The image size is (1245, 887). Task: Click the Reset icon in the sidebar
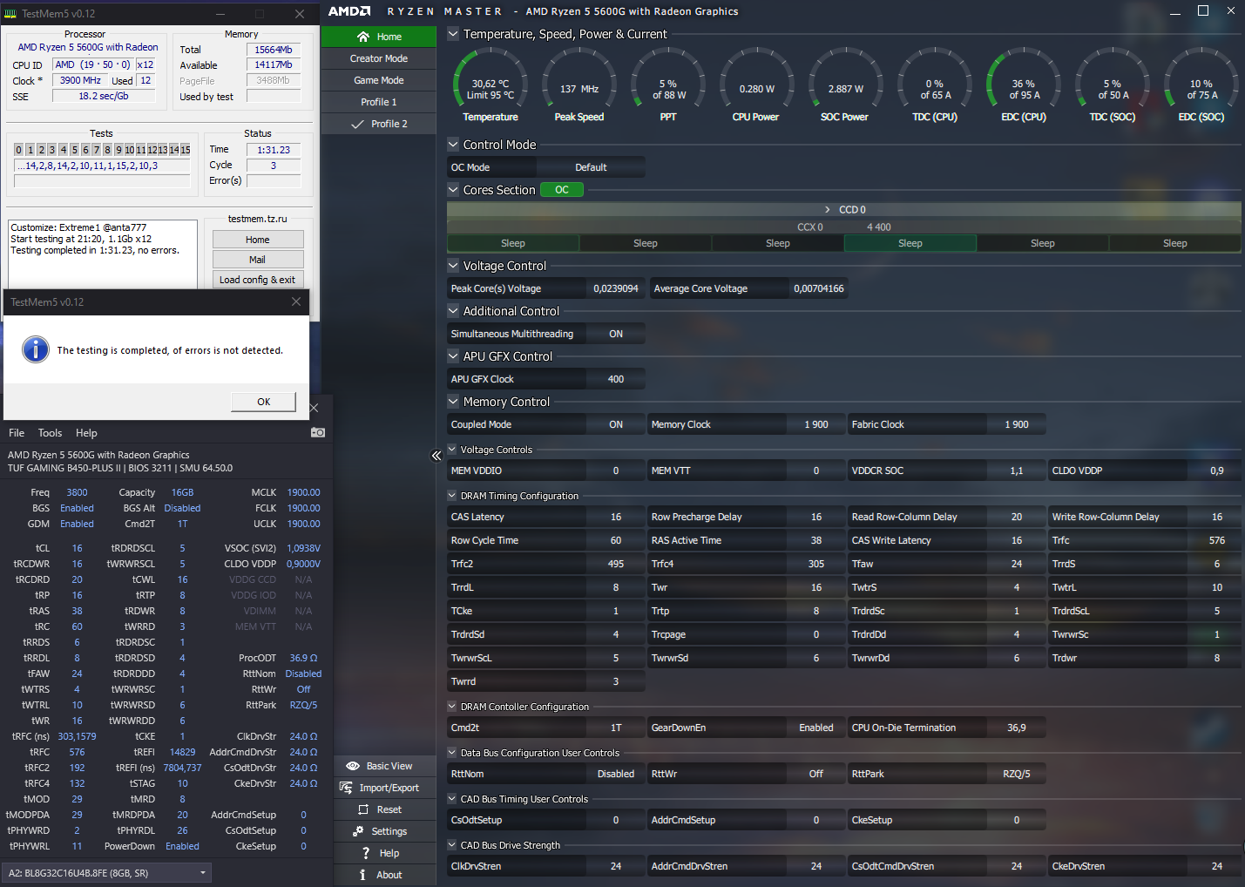coord(363,809)
